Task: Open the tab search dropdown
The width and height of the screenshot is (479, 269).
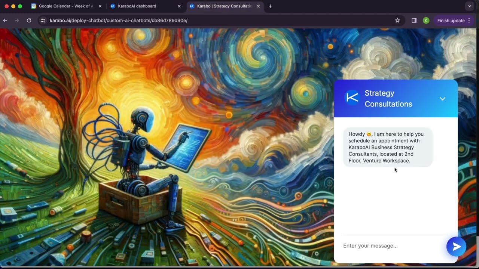Action: click(x=470, y=6)
